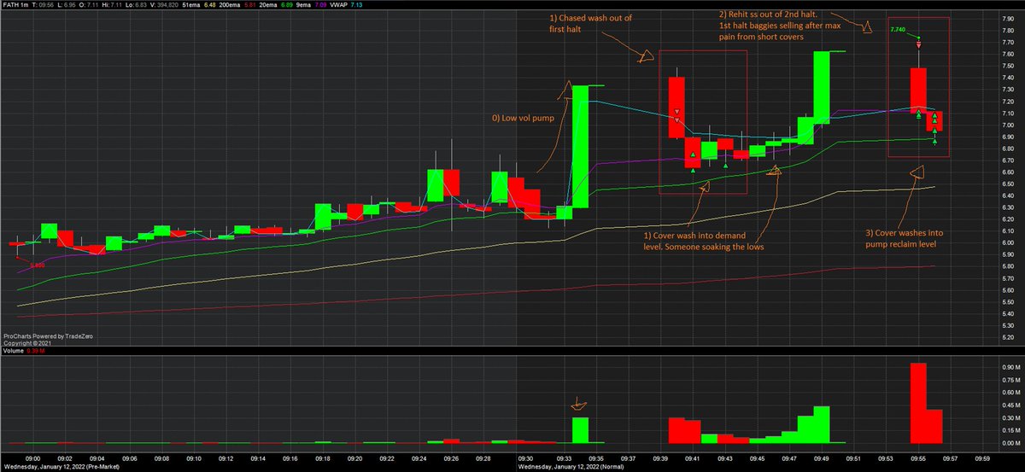Click the large red 09:55 candle body

click(918, 89)
